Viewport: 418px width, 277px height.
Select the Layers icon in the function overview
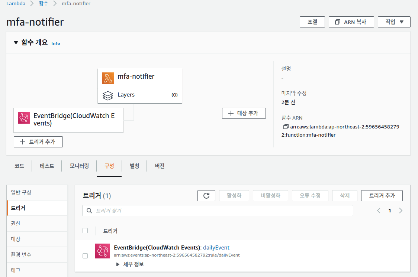pos(107,95)
